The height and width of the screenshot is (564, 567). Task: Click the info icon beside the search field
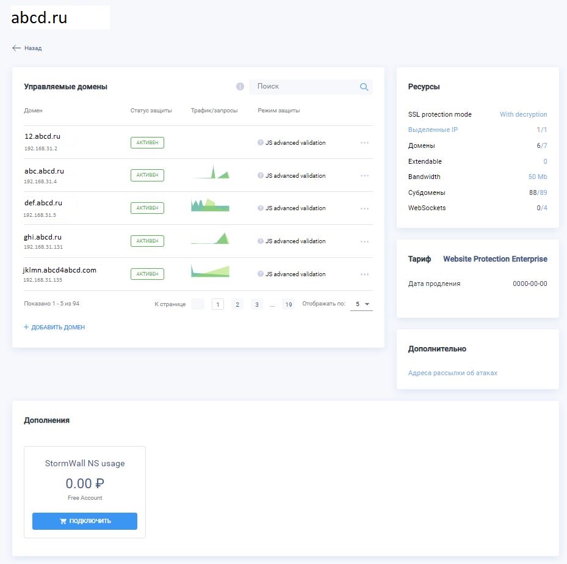(x=240, y=87)
